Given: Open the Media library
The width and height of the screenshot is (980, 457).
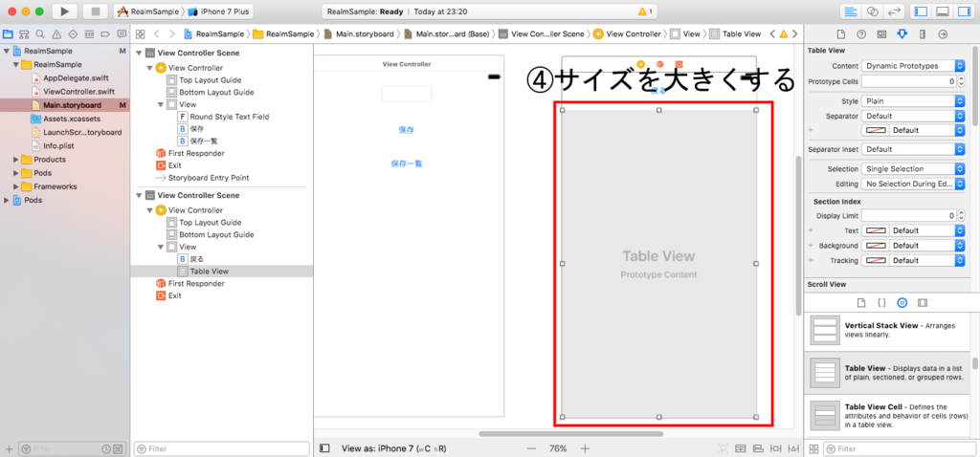Looking at the screenshot, I should pyautogui.click(x=923, y=303).
